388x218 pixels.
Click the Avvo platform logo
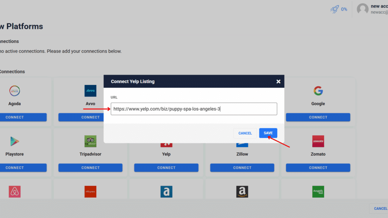tap(90, 91)
